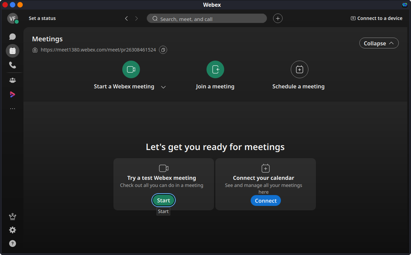Start the test Webex meeting
This screenshot has width=411, height=255.
pyautogui.click(x=163, y=200)
